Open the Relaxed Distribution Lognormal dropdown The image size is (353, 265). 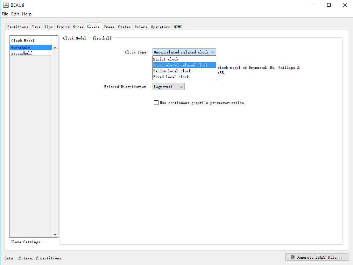click(x=168, y=87)
